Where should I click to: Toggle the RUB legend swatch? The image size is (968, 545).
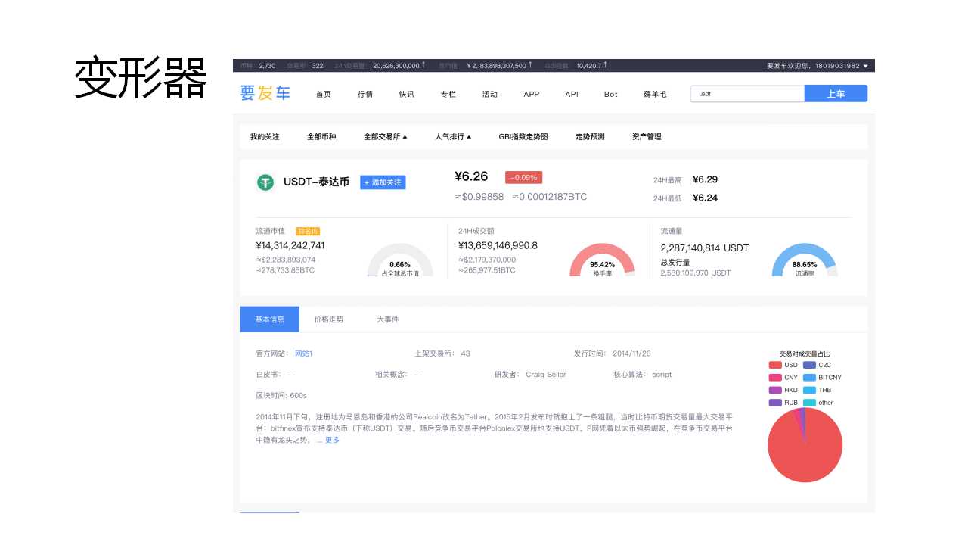pyautogui.click(x=775, y=403)
